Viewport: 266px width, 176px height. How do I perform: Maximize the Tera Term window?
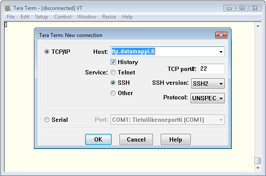[x=242, y=8]
